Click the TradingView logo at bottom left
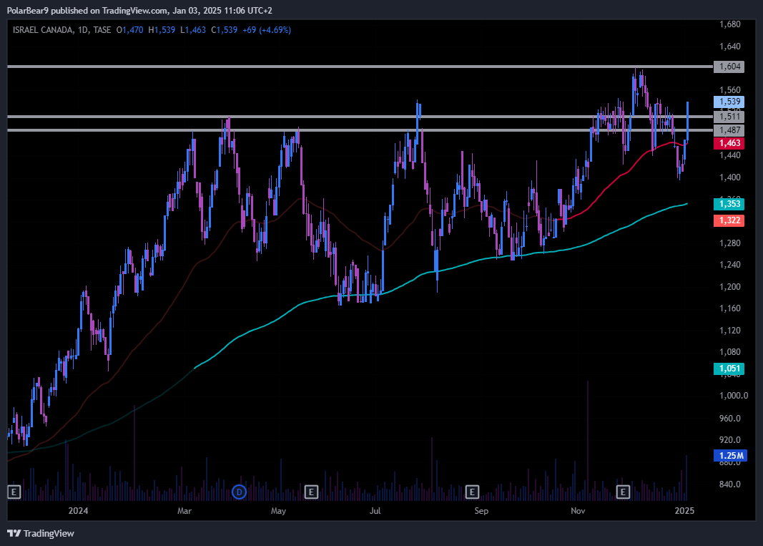Image resolution: width=763 pixels, height=546 pixels. (41, 533)
